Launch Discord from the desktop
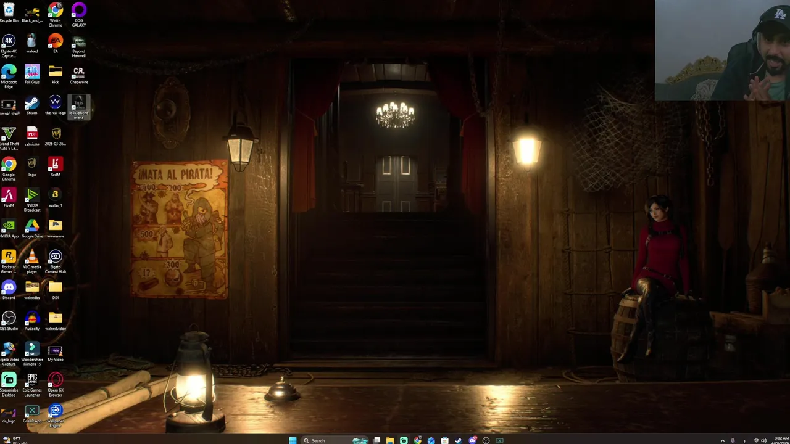 click(x=9, y=290)
